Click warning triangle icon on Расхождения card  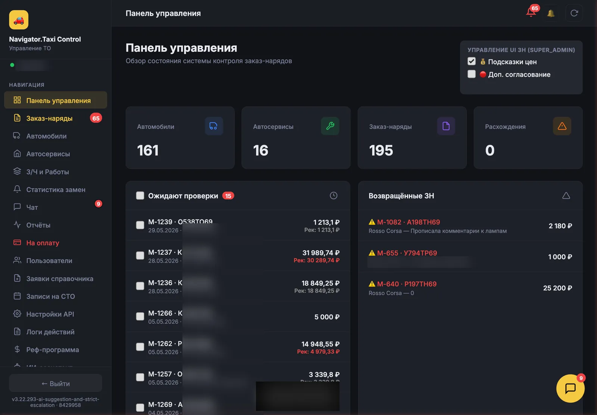[x=562, y=126]
